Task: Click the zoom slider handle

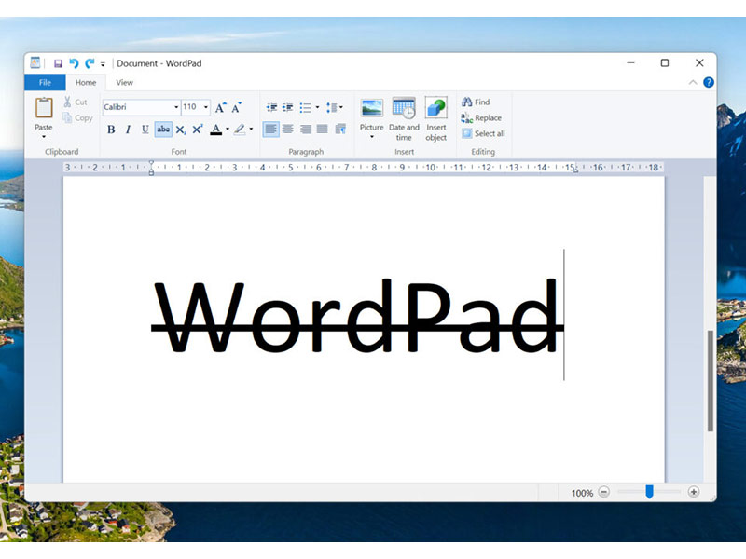Action: 649,492
